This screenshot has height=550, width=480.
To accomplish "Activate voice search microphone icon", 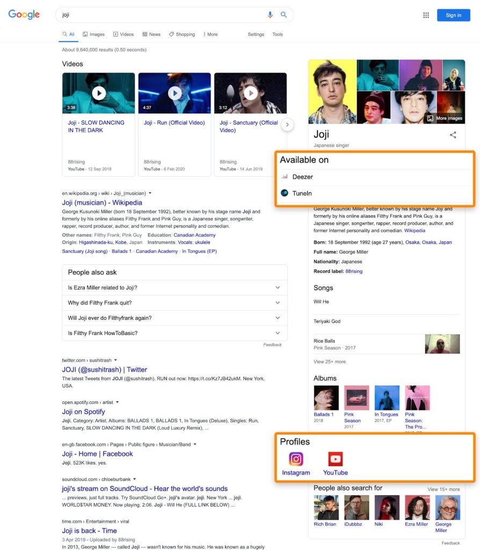I will click(x=271, y=15).
